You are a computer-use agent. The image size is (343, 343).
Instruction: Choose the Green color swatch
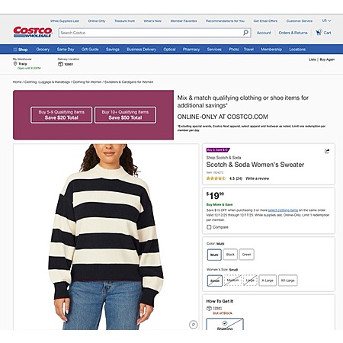[x=246, y=255]
